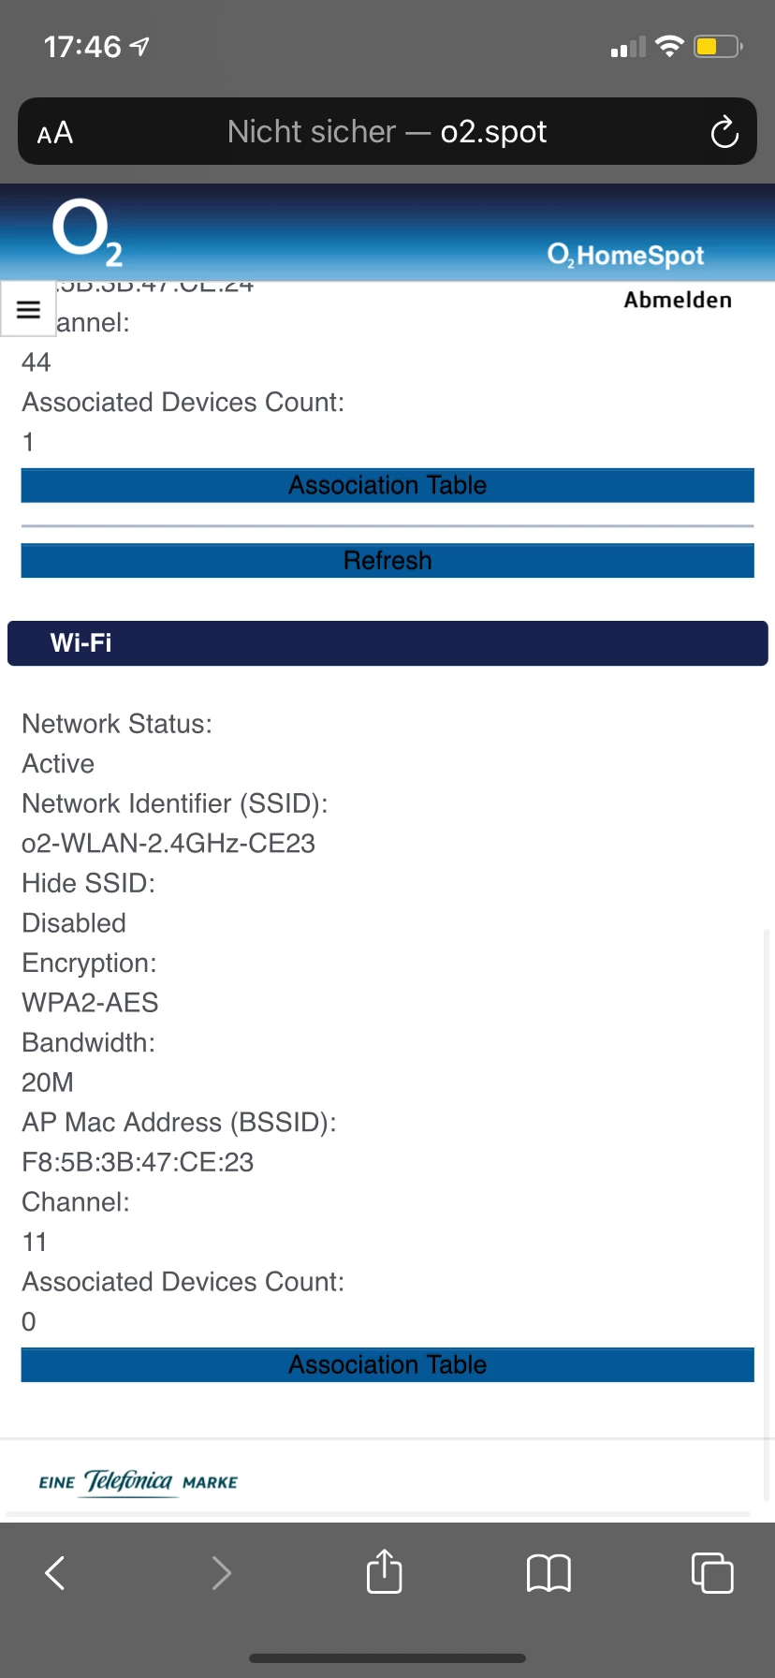Screen dimensions: 775x1678
Task: Click the Abmelden logout link
Action: (x=678, y=300)
